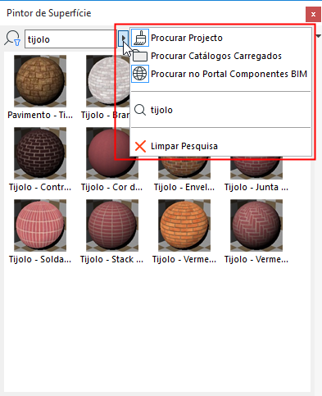Select the orange Tijolo - Verme... sphere

pyautogui.click(x=184, y=225)
